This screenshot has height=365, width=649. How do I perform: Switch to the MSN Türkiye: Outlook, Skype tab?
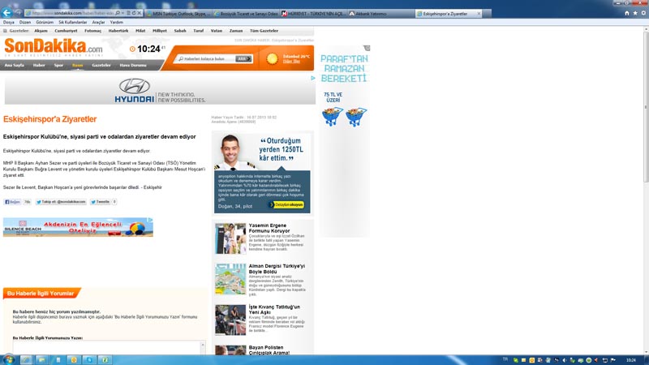pos(178,14)
